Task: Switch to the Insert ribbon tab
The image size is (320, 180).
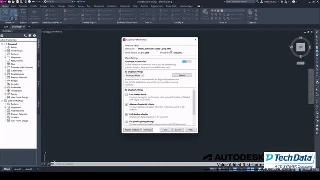Action: click(x=13, y=6)
